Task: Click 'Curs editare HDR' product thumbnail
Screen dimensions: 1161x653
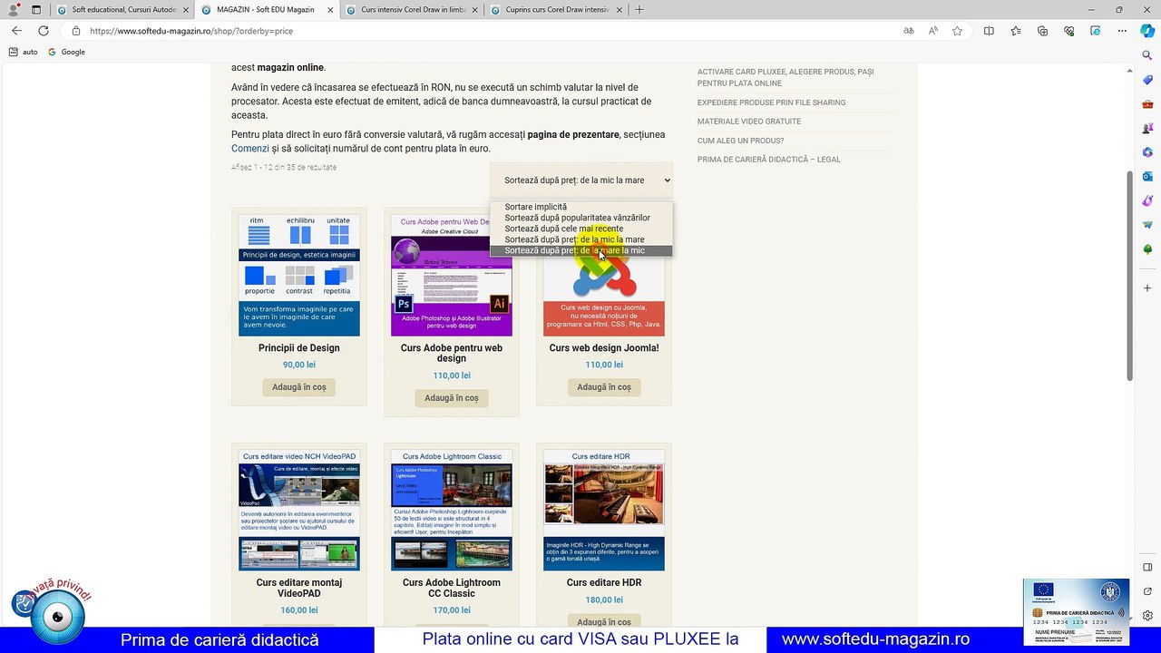Action: pos(604,511)
